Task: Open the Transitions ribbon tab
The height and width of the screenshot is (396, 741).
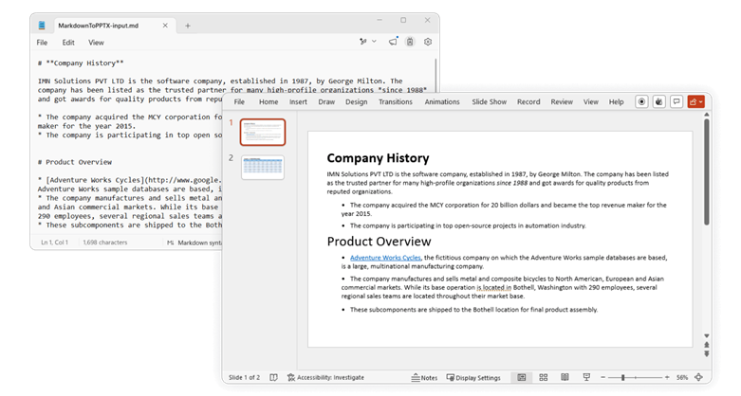Action: pyautogui.click(x=396, y=102)
